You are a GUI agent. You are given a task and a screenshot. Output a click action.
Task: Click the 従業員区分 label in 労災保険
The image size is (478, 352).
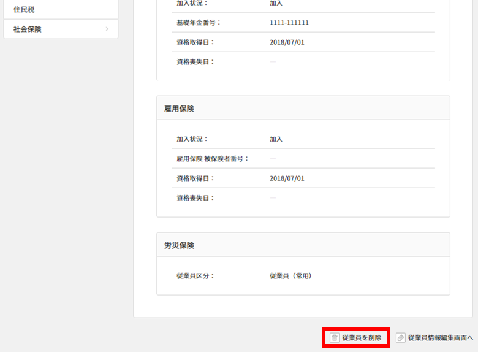pos(195,276)
